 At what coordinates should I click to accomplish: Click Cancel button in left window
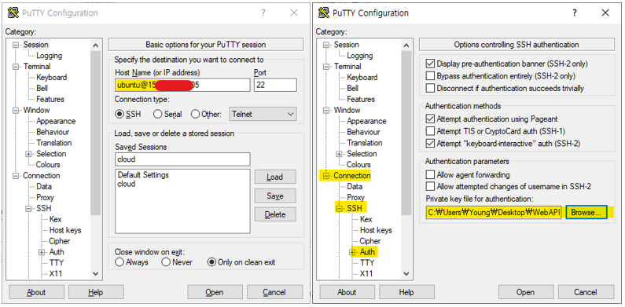(x=274, y=292)
